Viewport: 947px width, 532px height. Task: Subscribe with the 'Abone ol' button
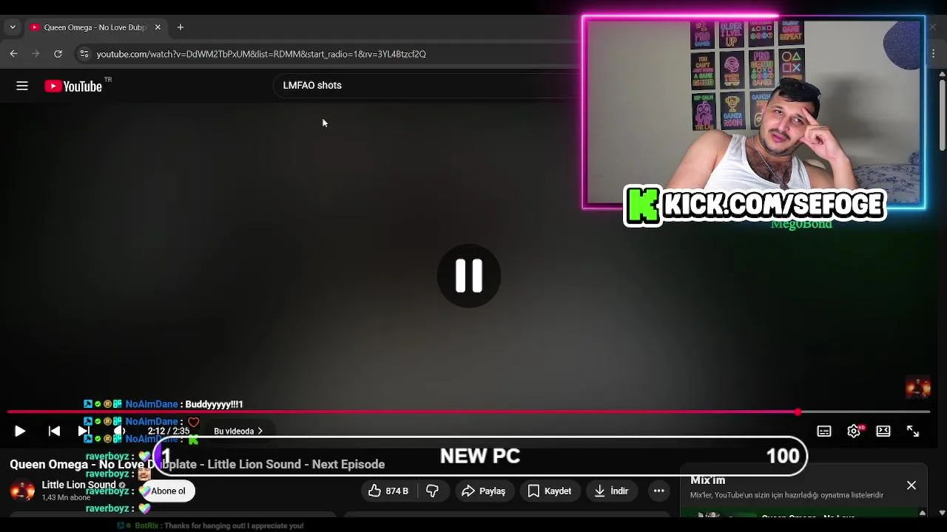[x=167, y=491]
